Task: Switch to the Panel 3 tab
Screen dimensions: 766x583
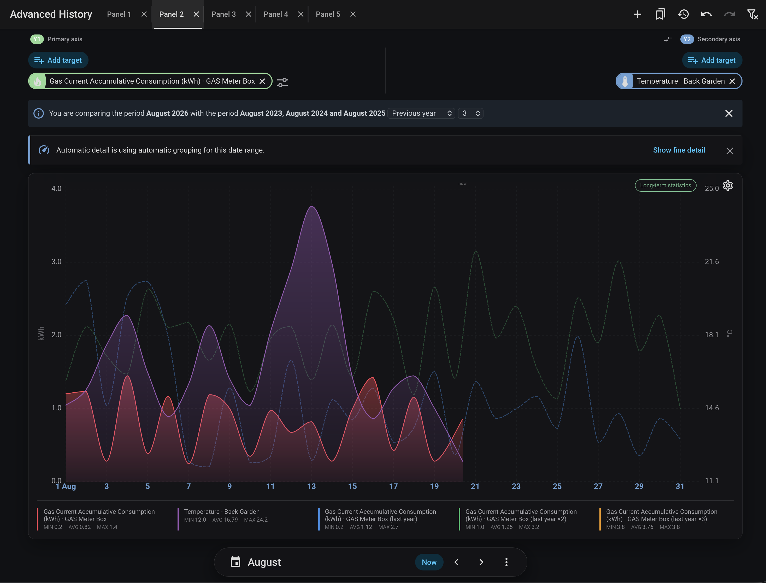Action: click(x=224, y=14)
